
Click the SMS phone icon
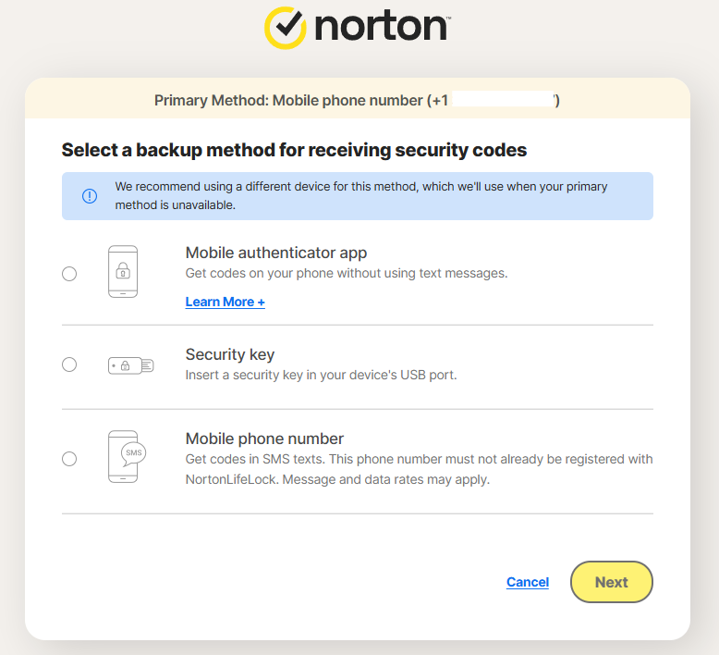click(125, 456)
